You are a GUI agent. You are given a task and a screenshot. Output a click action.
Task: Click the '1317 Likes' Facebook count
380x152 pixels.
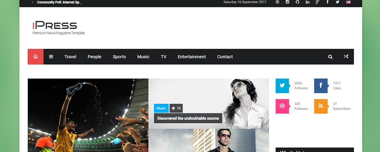click(337, 86)
